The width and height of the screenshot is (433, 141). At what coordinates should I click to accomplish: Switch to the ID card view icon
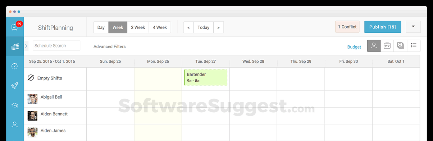coord(400,46)
